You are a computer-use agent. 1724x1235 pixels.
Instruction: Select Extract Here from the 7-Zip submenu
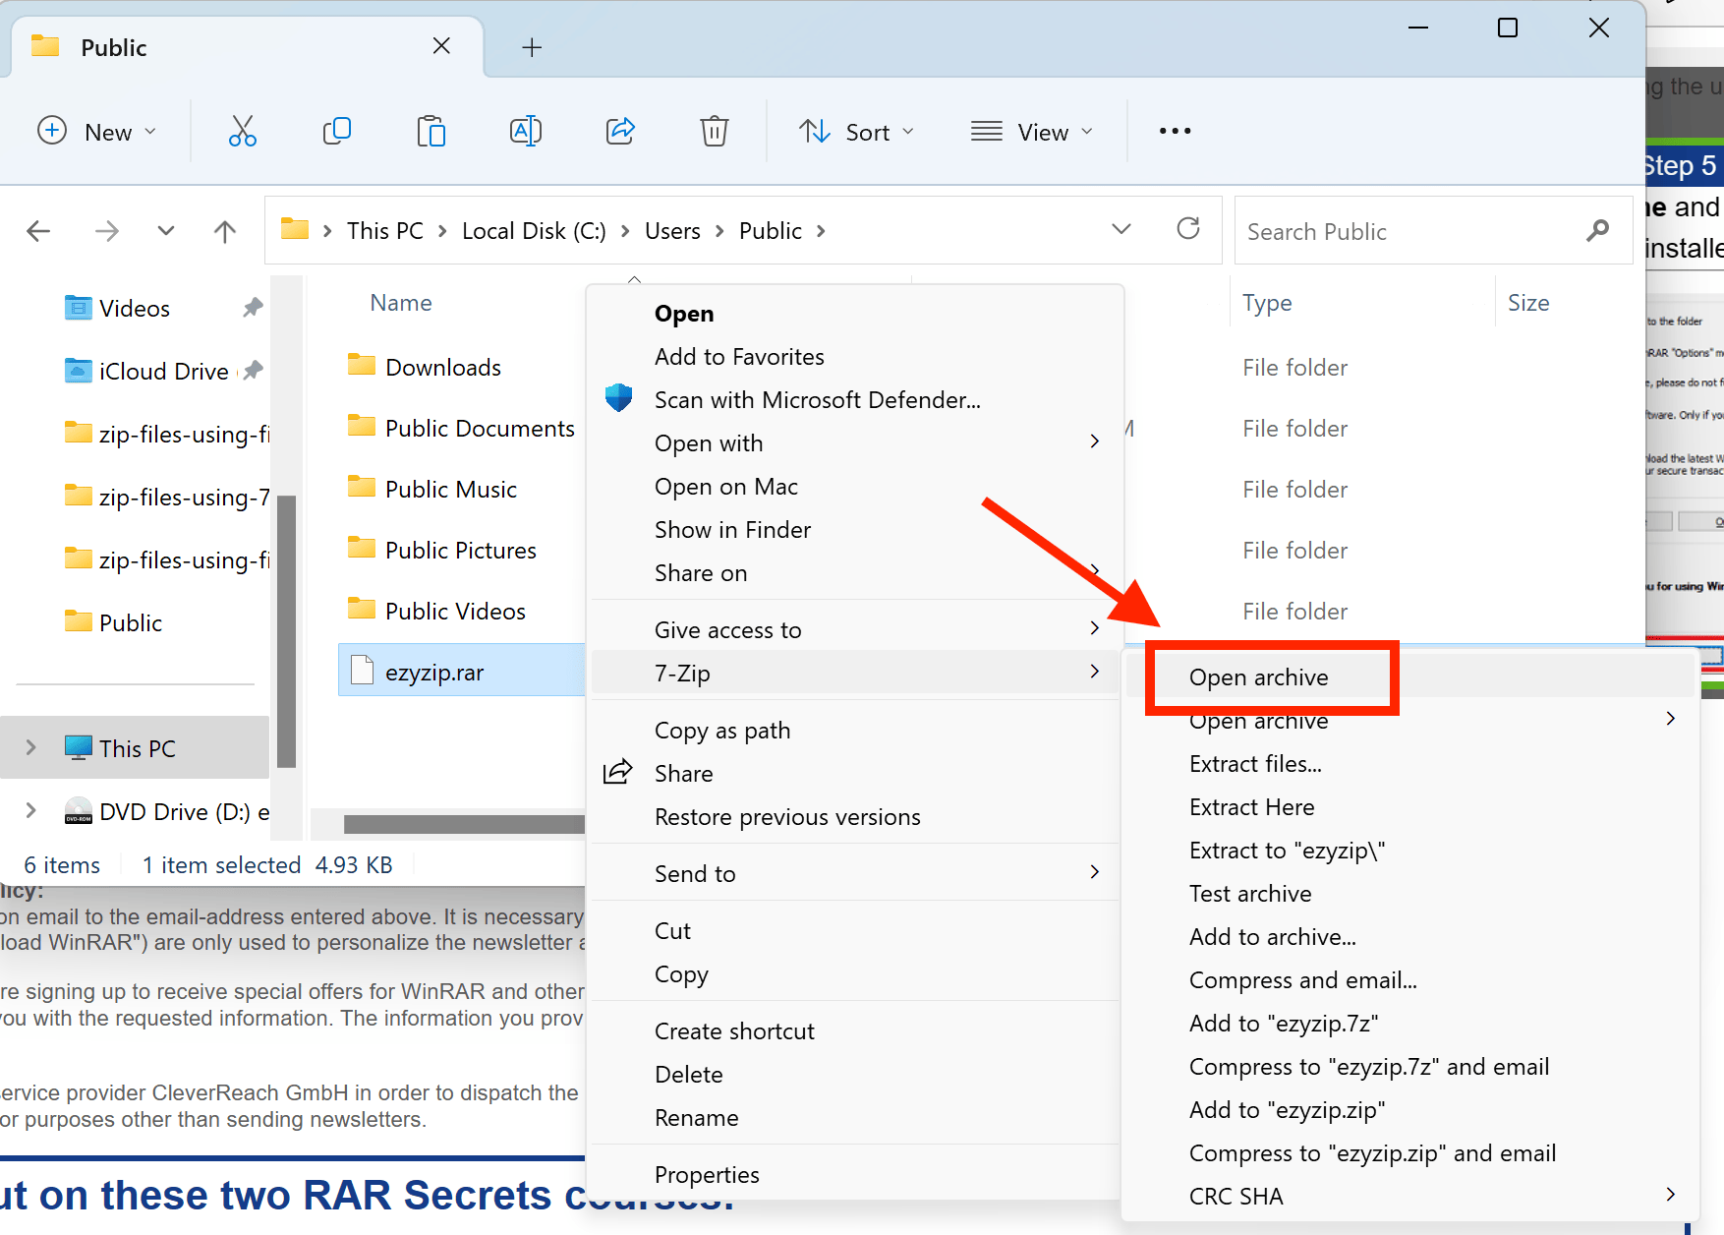click(x=1251, y=806)
